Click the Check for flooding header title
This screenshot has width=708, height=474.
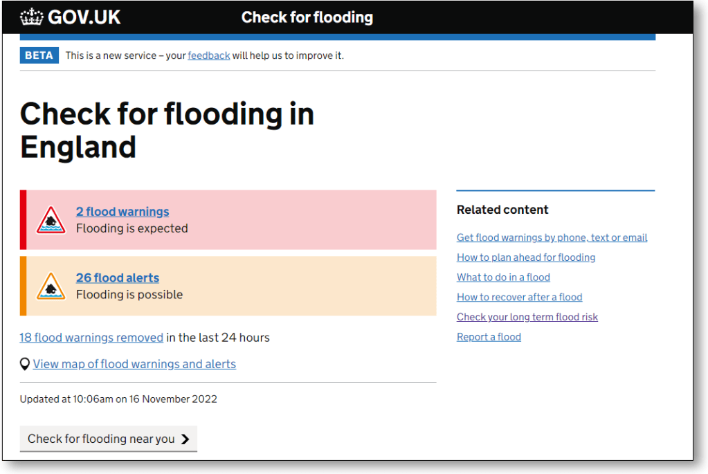click(x=307, y=17)
